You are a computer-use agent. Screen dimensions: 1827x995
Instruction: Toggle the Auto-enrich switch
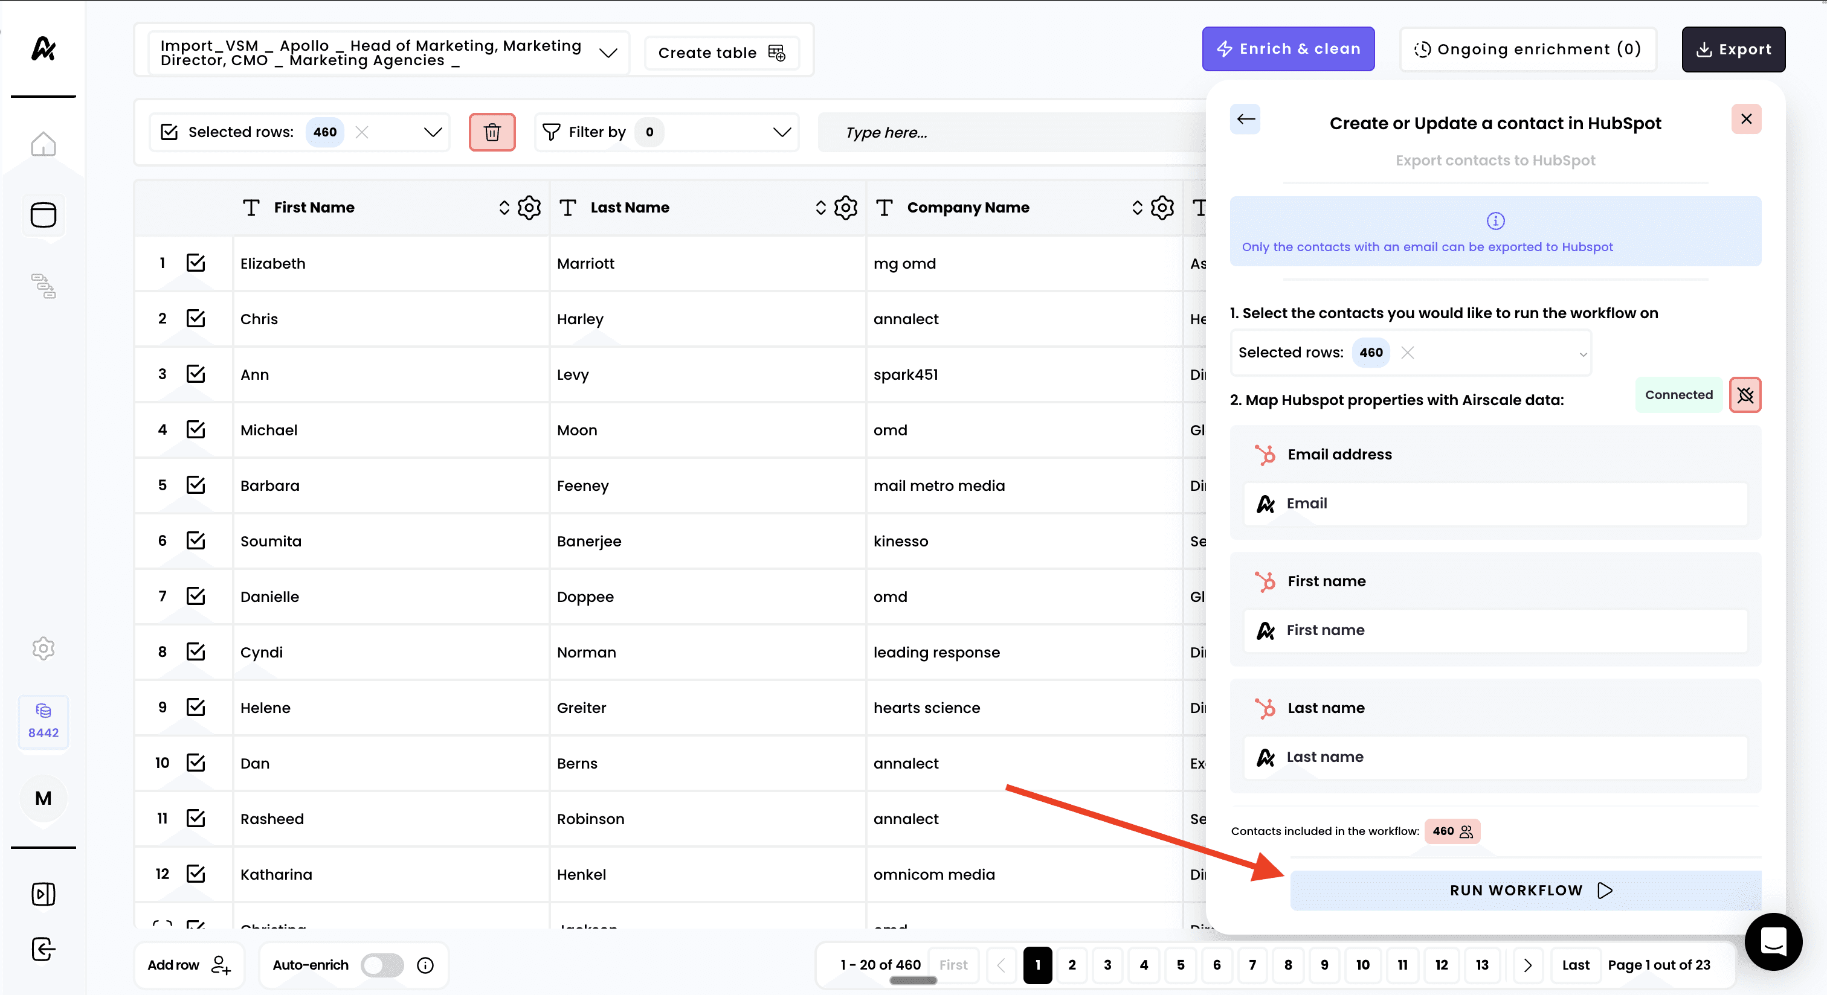point(382,965)
